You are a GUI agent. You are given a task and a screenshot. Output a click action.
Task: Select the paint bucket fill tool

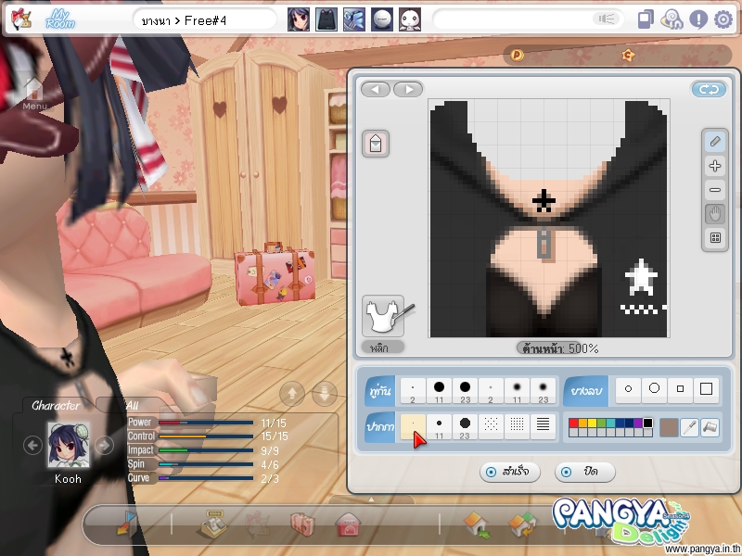point(710,427)
